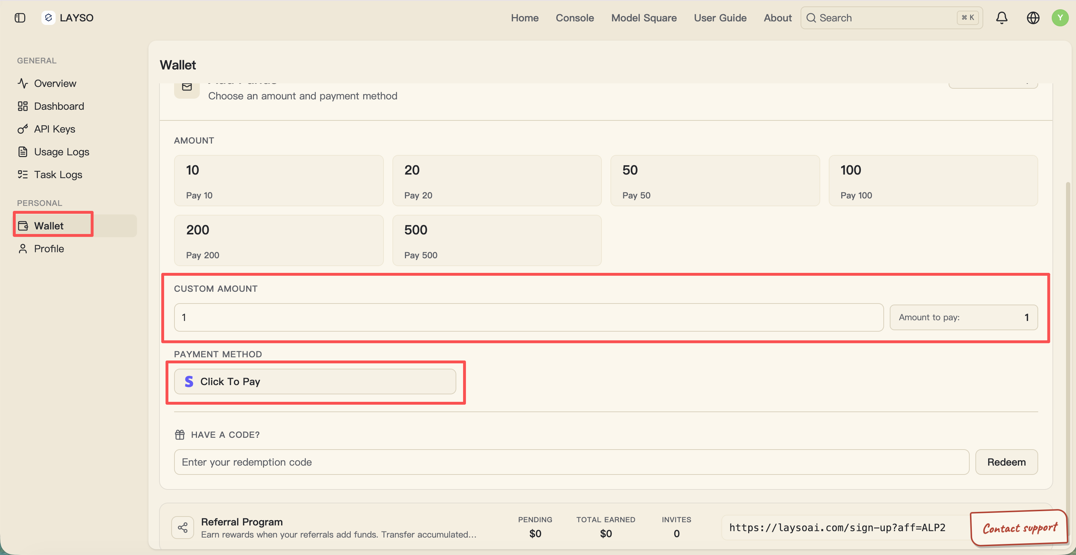The height and width of the screenshot is (555, 1076).
Task: Collapse the sidebar with the panel icon
Action: (20, 18)
